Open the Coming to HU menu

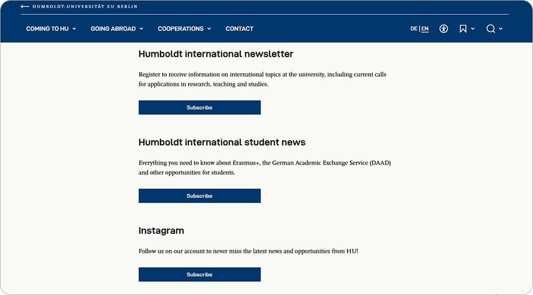[x=47, y=29]
